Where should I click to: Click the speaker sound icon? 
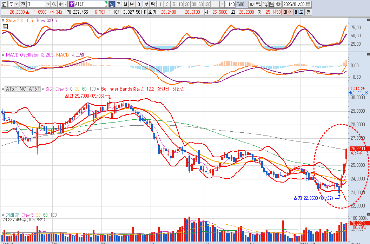(x=60, y=4)
